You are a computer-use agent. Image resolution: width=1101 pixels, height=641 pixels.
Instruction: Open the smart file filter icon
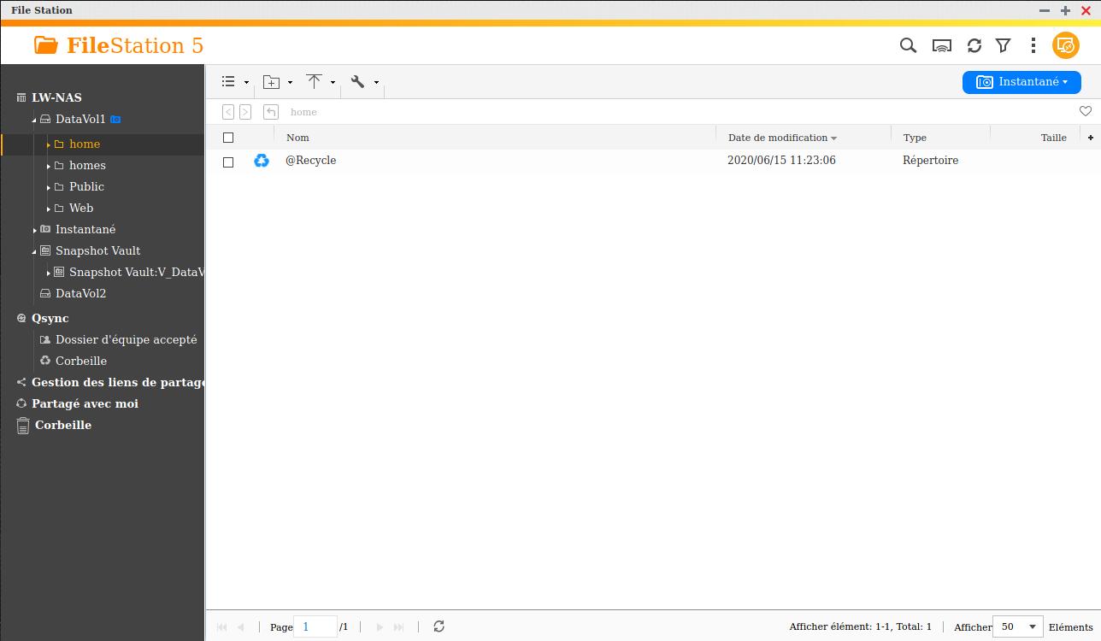pos(1004,45)
